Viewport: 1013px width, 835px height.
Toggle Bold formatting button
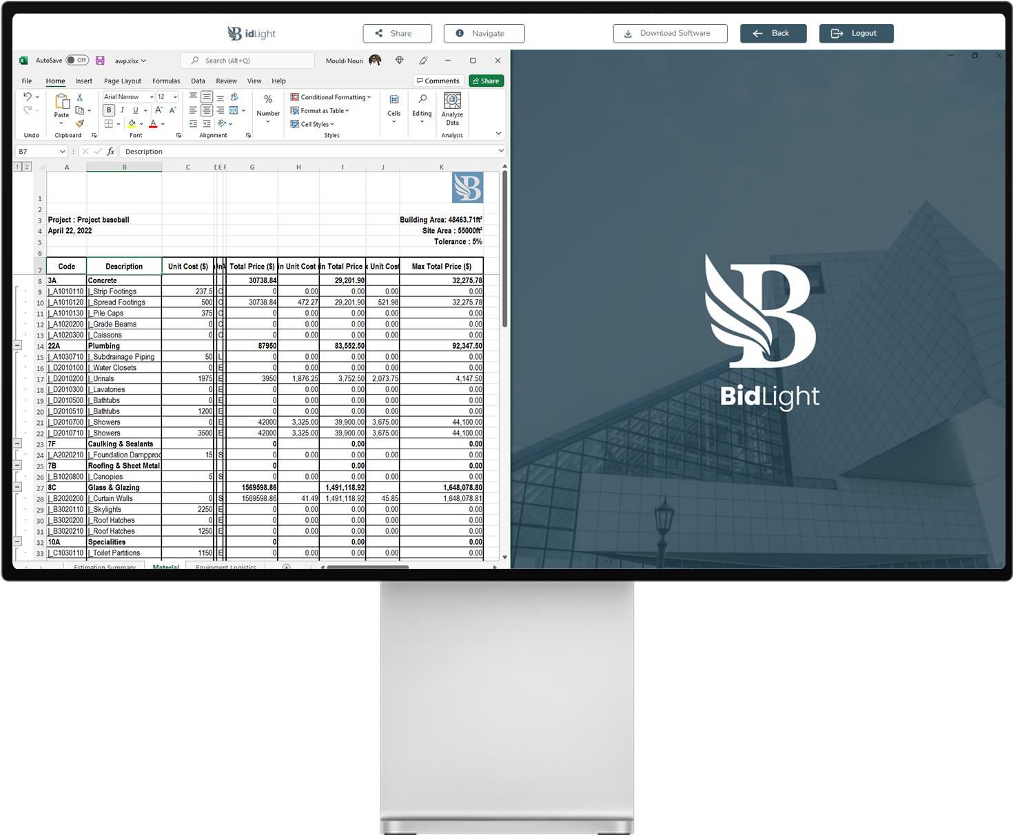[109, 110]
